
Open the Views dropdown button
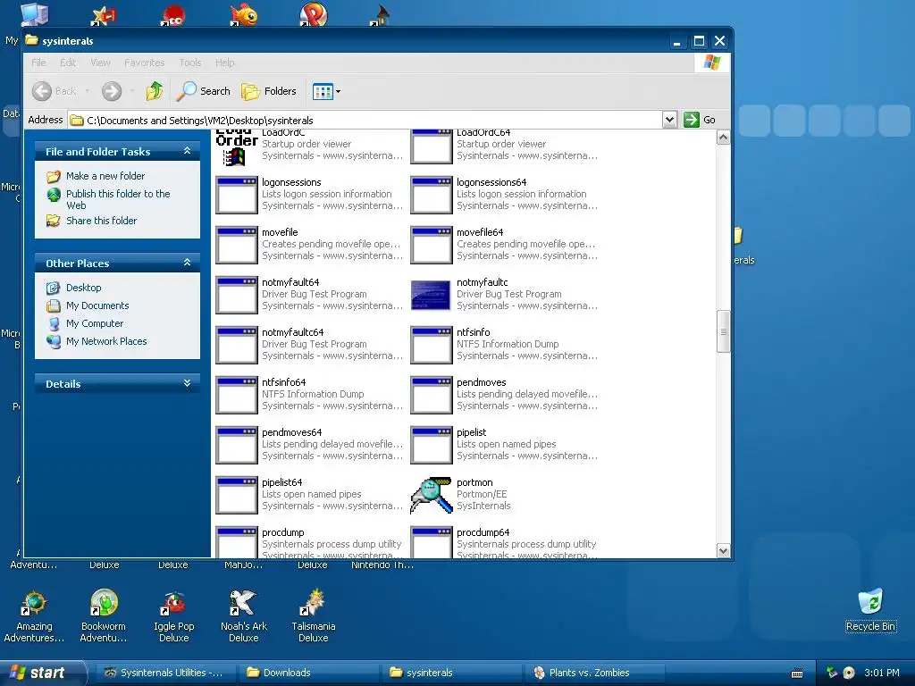(x=326, y=92)
